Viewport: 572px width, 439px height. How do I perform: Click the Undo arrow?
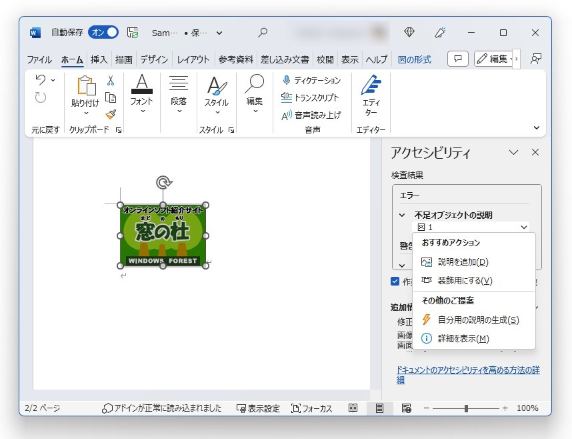[40, 80]
